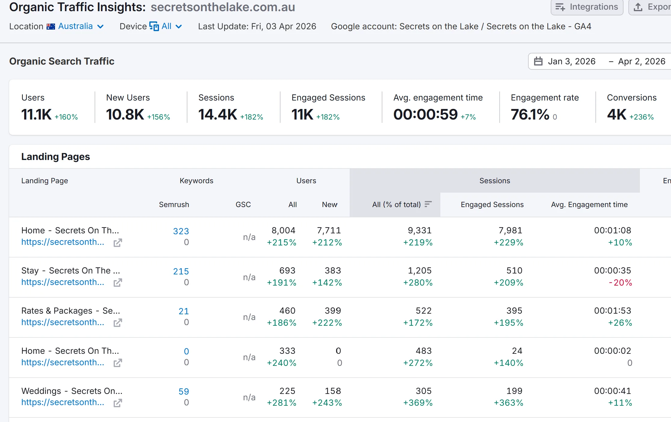Click 0 Semrush keywords for second Home
Viewport: 671px width, 422px height.
(x=186, y=351)
